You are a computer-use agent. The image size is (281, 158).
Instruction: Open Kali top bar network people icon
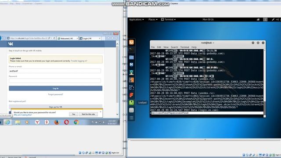point(258,19)
